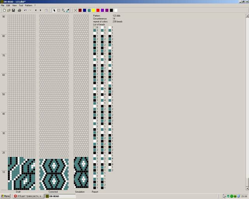The image size is (249, 199).
Task: Shift pattern left with arrow
Action: [36, 10]
